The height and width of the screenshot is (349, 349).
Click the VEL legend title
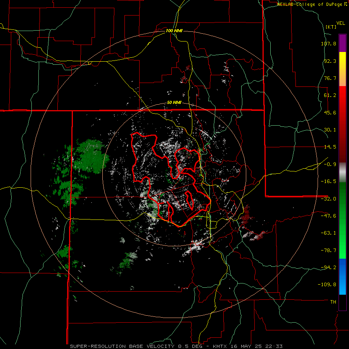341,23
